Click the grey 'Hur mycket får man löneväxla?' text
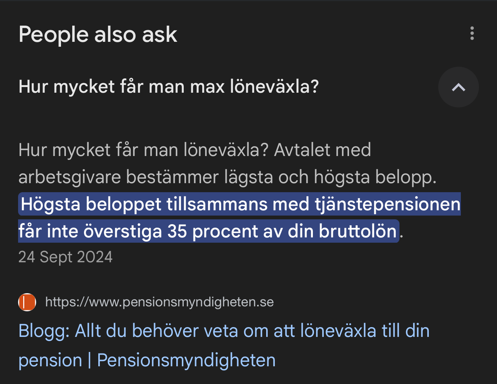 tap(143, 150)
